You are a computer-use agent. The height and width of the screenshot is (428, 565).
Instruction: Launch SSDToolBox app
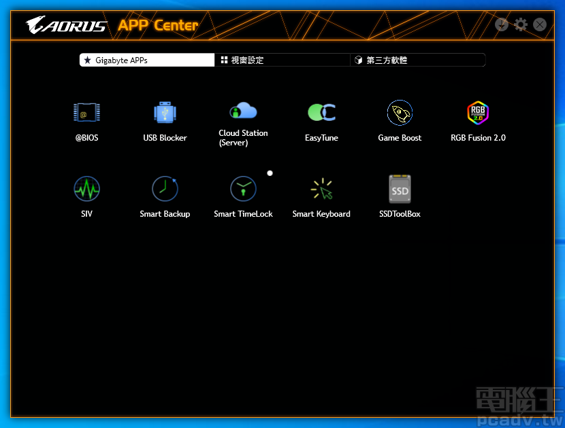pyautogui.click(x=400, y=189)
